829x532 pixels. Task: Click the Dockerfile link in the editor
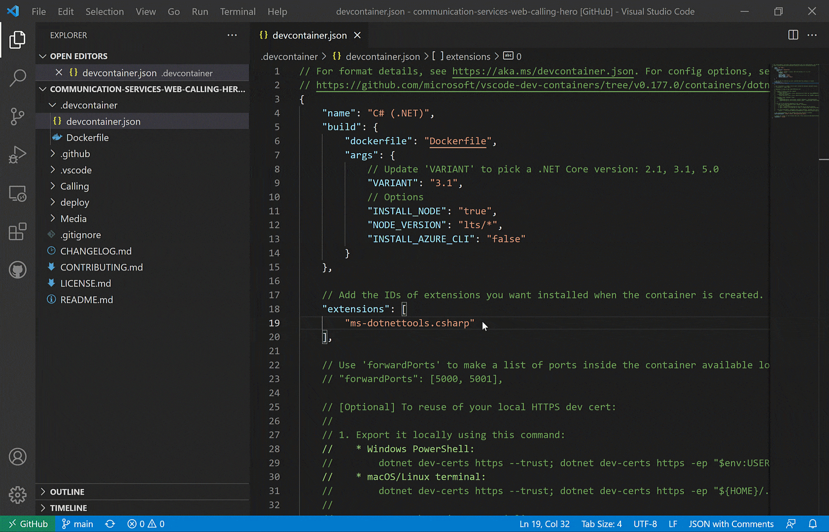point(457,141)
